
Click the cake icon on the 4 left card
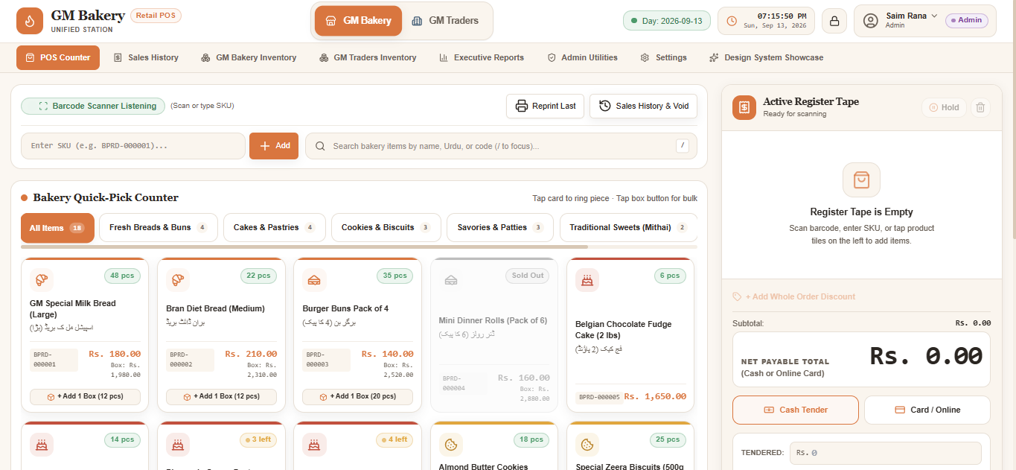[314, 445]
